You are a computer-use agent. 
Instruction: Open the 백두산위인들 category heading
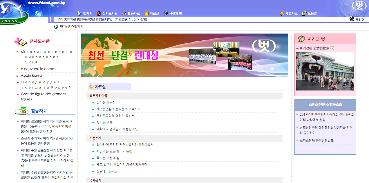[98, 96]
